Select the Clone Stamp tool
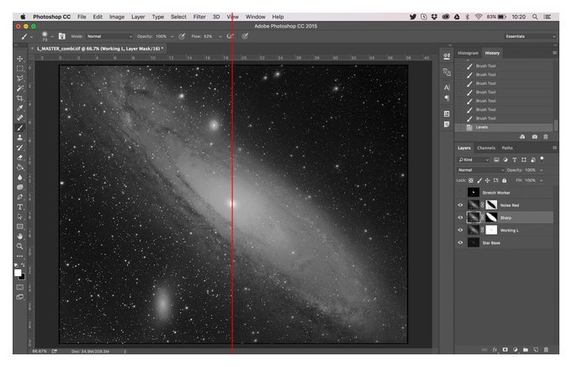The height and width of the screenshot is (367, 572). pyautogui.click(x=19, y=138)
